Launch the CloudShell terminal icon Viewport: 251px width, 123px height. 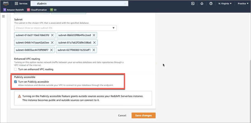coord(193,3)
